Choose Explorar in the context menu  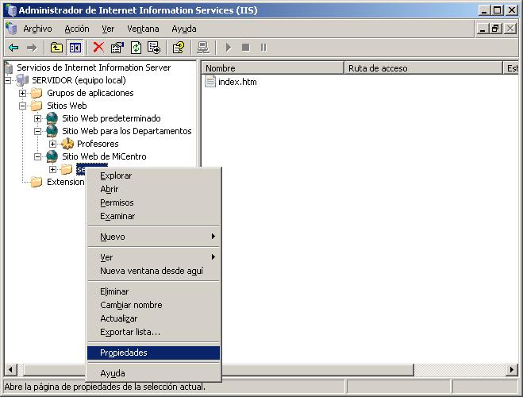pos(153,175)
